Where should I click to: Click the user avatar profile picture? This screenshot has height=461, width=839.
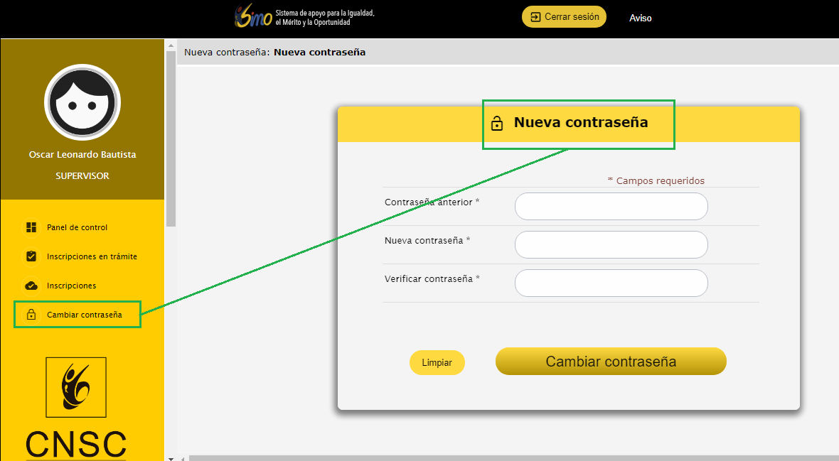click(x=82, y=102)
